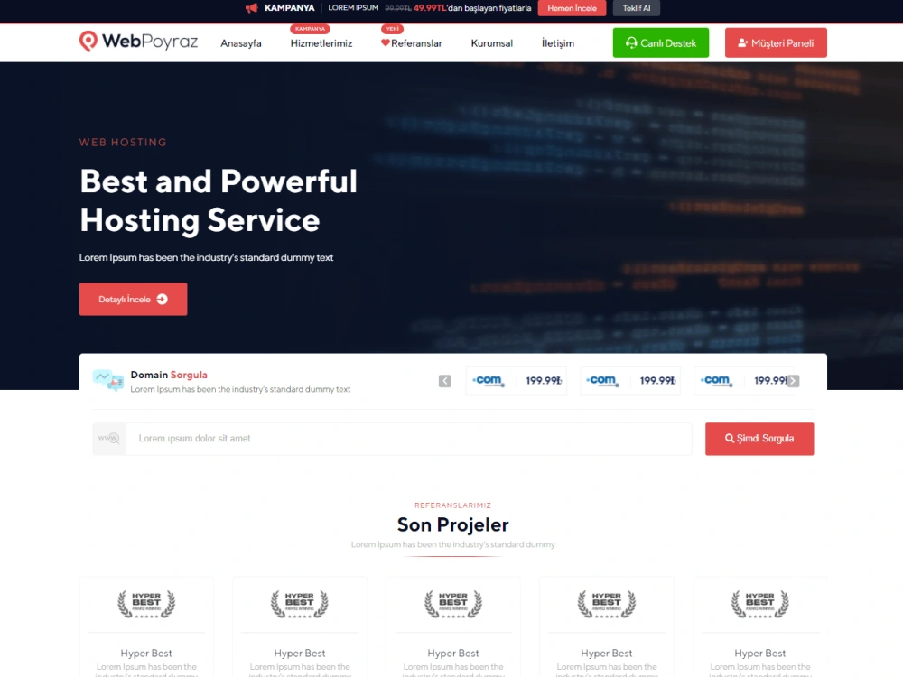Viewport: 903px width, 677px height.
Task: Click the fifth Hyper Best award badge
Action: point(760,604)
